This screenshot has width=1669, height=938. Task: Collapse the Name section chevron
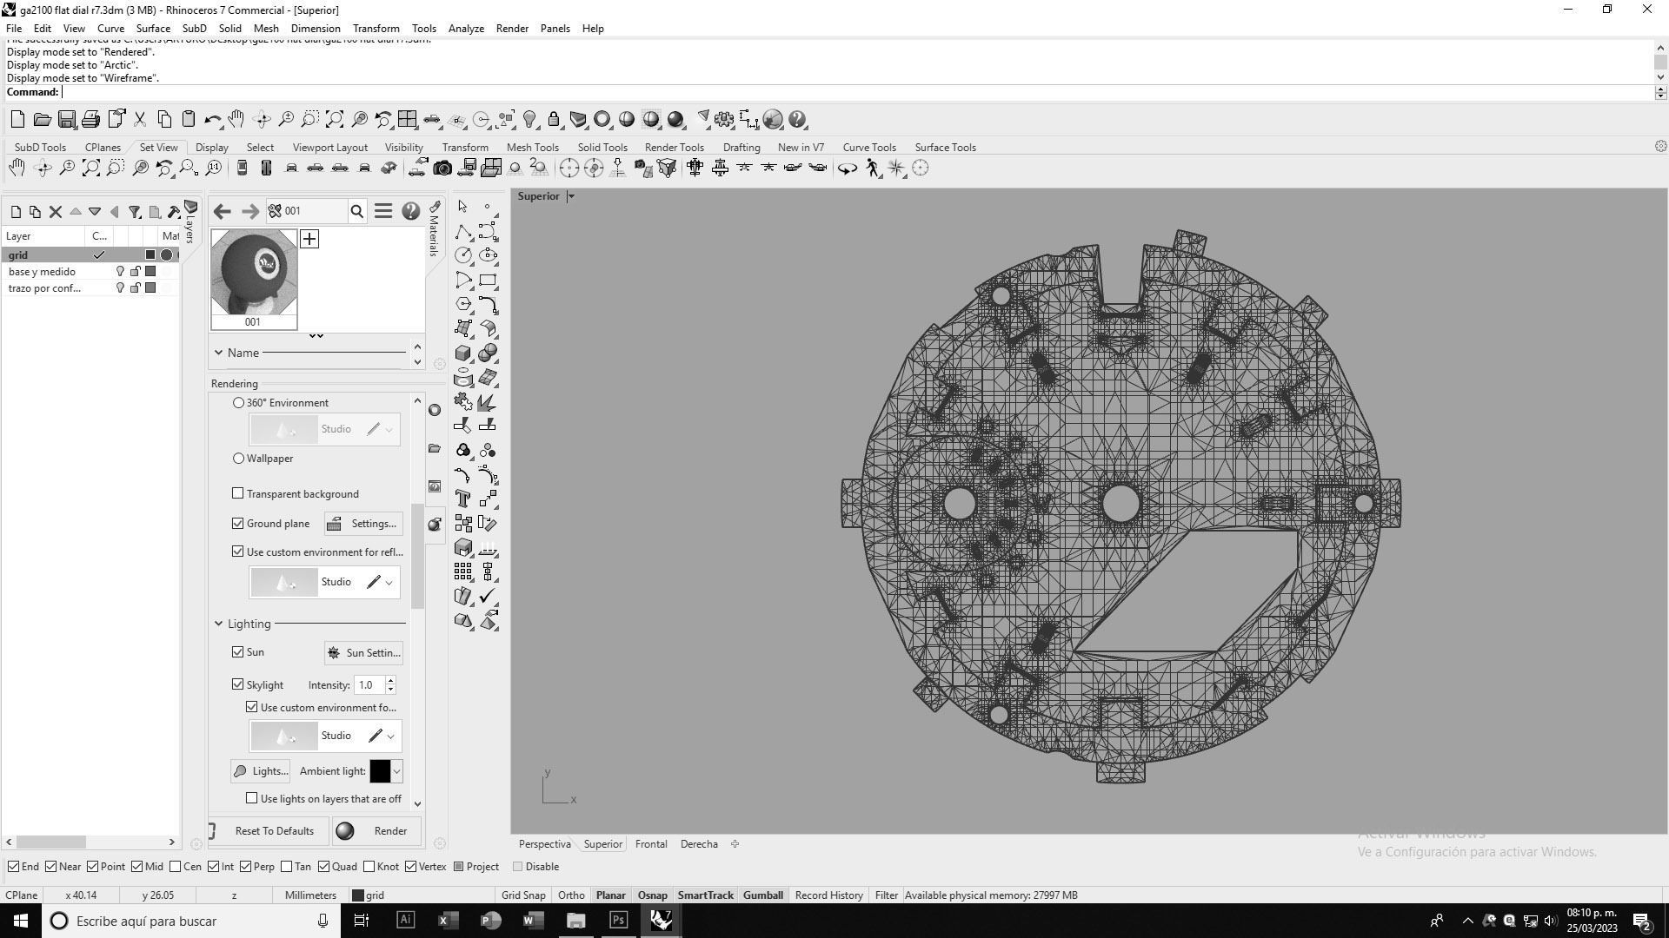click(219, 353)
